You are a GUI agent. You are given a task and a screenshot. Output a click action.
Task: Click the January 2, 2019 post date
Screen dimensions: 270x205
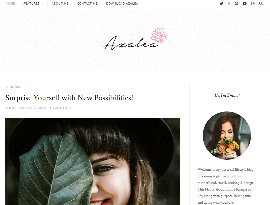coord(32,108)
